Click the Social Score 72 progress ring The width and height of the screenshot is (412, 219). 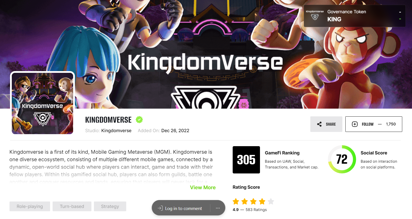pos(342,159)
